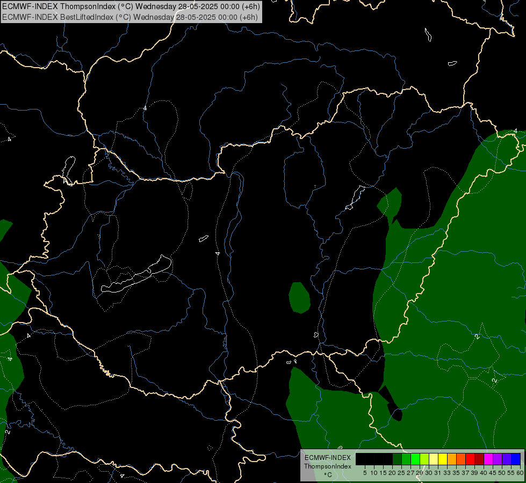Select the dark red 39–40 legend swatch
This screenshot has height=483, width=526.
479,459
